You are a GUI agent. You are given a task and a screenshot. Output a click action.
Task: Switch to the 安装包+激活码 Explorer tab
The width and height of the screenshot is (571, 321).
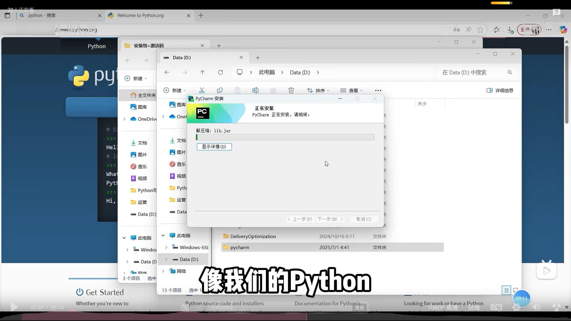point(149,45)
